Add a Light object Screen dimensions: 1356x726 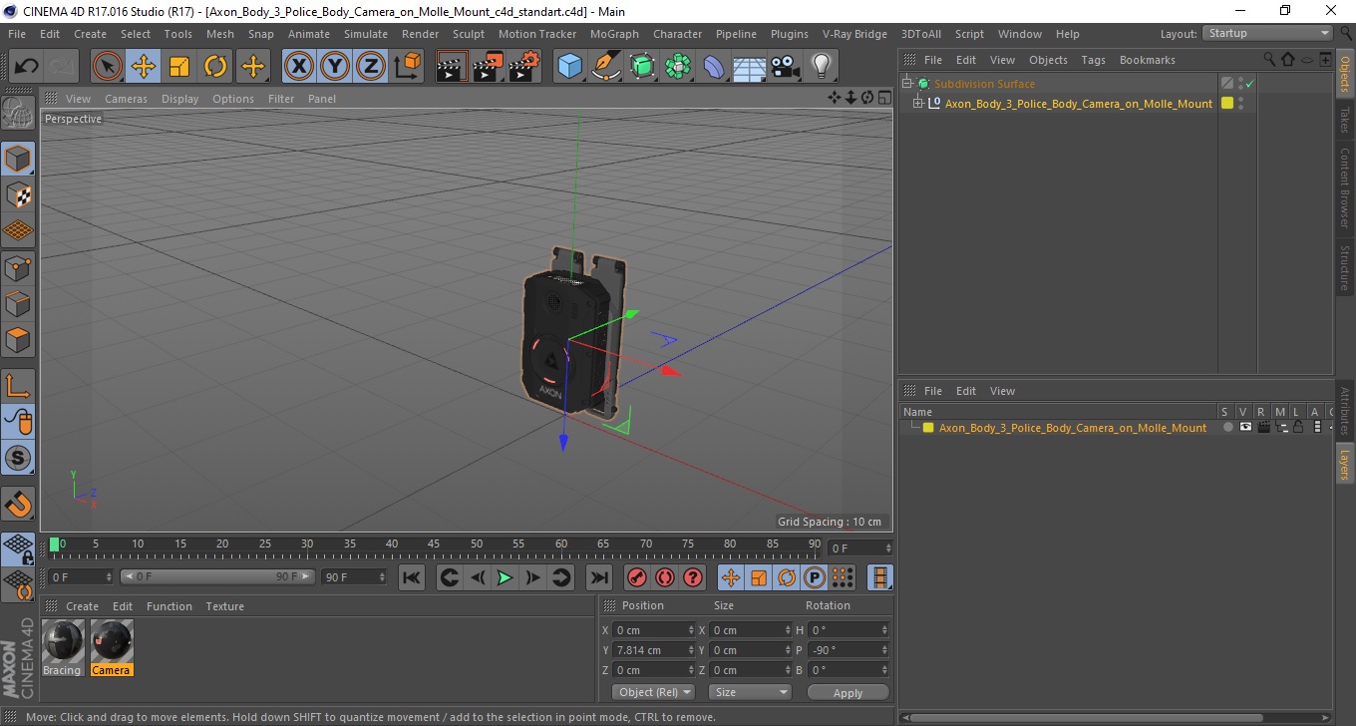click(x=821, y=67)
